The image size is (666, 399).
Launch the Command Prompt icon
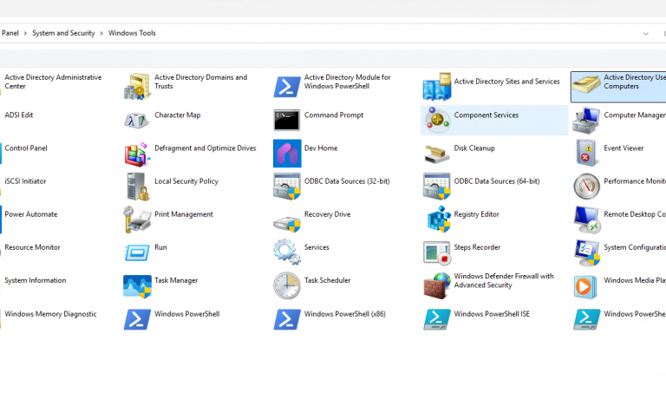[287, 120]
